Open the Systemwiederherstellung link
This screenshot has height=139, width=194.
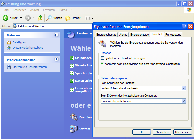(x=28, y=48)
